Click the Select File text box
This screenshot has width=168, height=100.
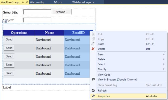37,12
